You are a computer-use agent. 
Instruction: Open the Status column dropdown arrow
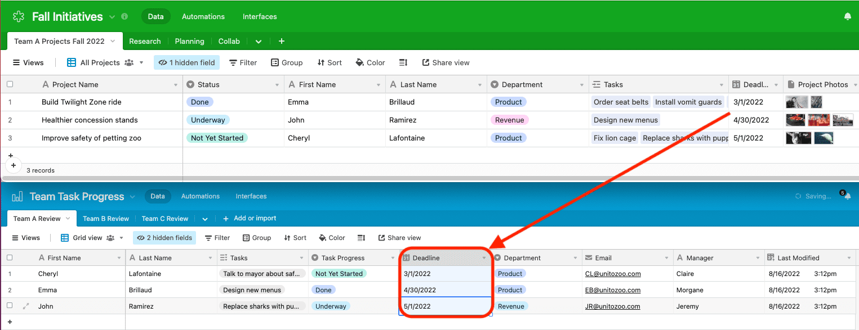pyautogui.click(x=277, y=85)
